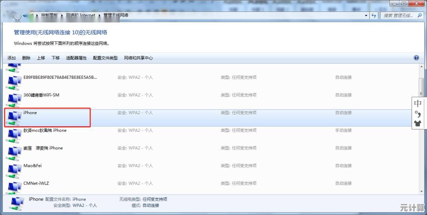Click 下移 to move network down
427x215 pixels.
click(x=55, y=58)
